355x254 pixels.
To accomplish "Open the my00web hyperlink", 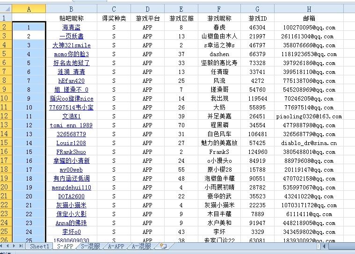I will coord(71,169).
